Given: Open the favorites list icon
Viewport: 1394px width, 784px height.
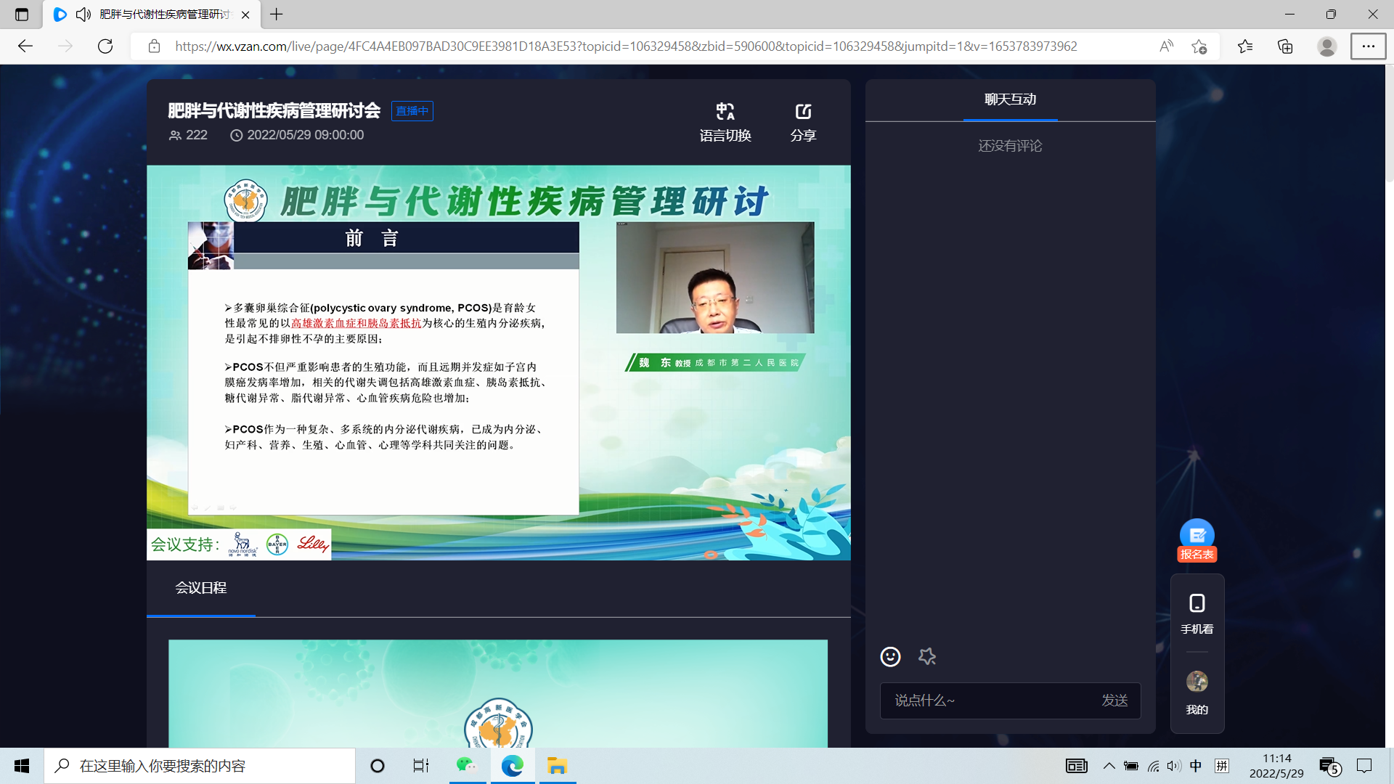Looking at the screenshot, I should pos(1245,46).
